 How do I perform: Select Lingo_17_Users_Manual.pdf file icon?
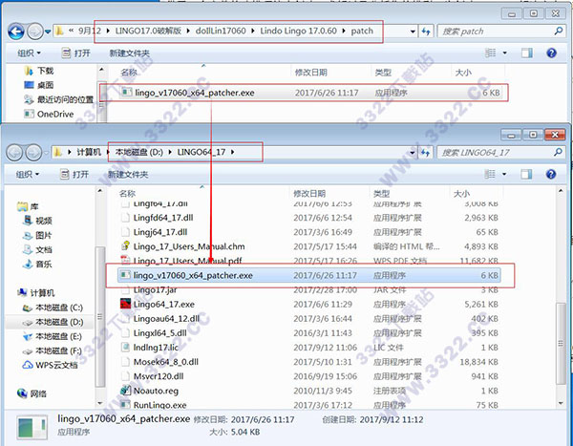point(126,261)
